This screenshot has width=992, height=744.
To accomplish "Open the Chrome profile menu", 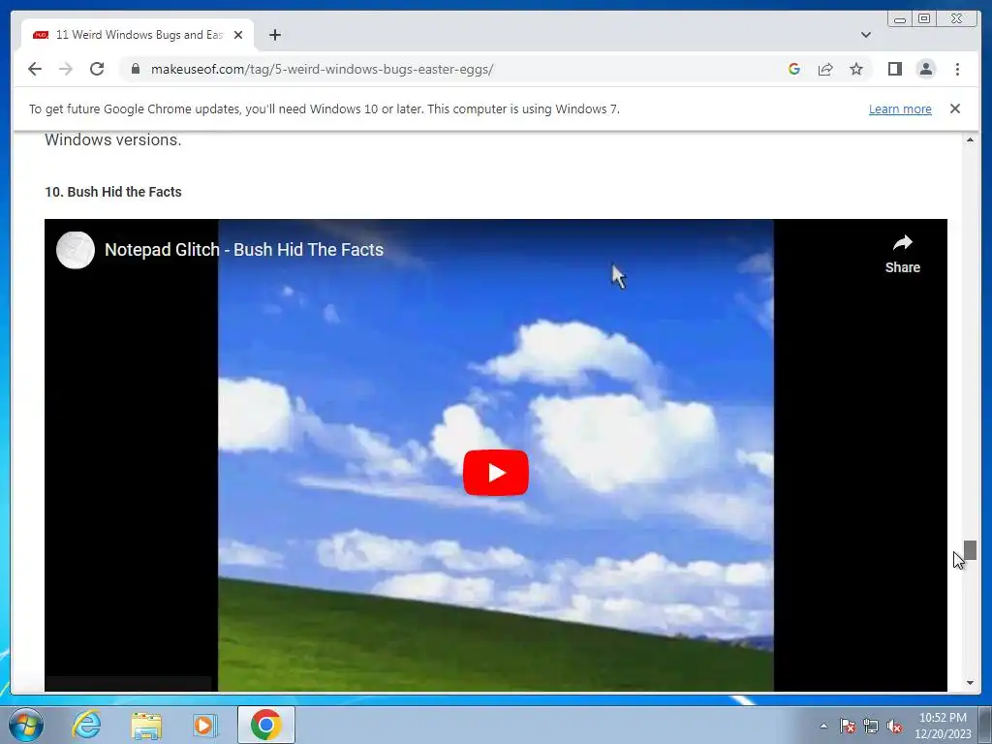I will tap(925, 69).
